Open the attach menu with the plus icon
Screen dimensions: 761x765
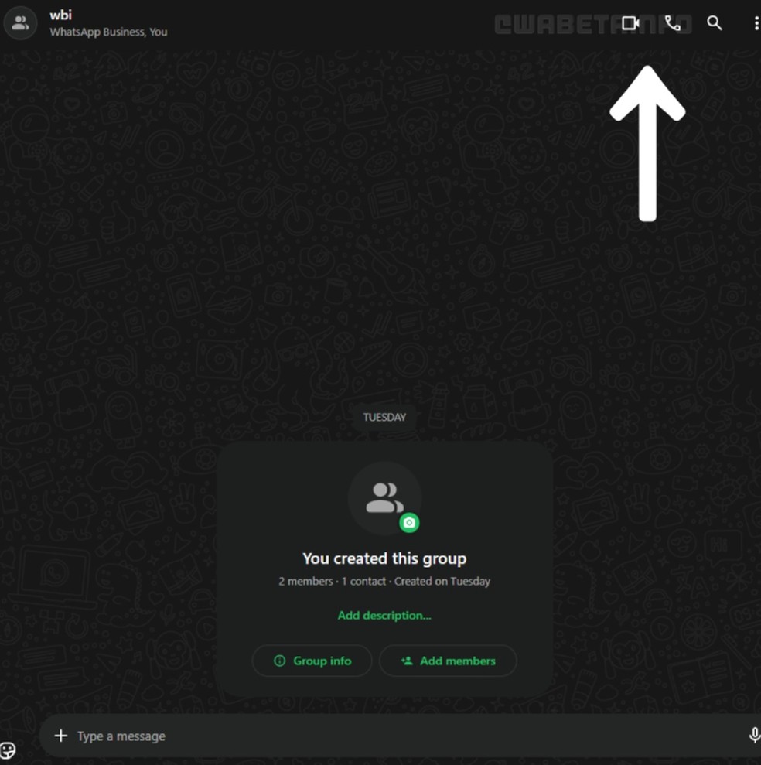60,736
